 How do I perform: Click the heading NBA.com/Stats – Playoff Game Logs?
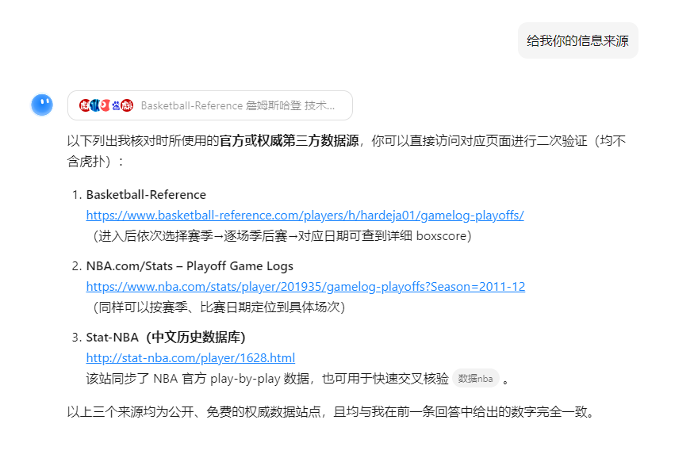[190, 265]
